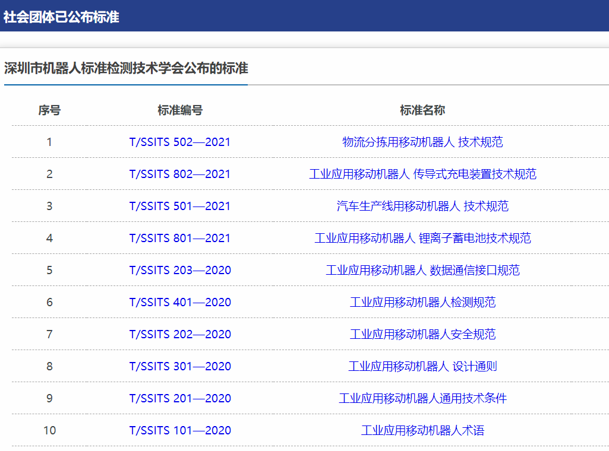Open standard number T/SSITS 203—2020
Screen dimensions: 609x451
(180, 270)
